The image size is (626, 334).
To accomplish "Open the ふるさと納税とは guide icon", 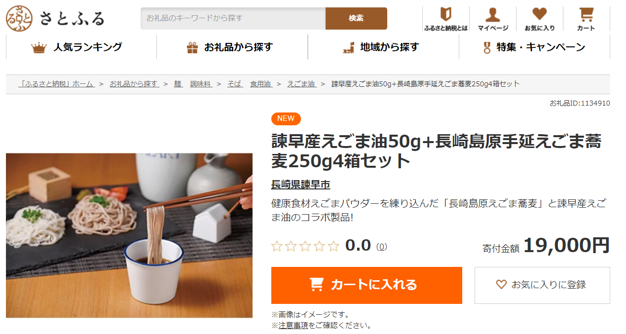I will tap(446, 19).
